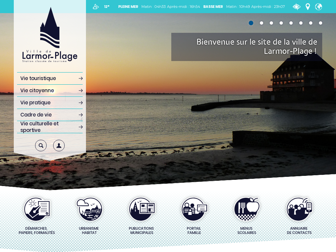The image size is (336, 252).
Task: Click the Menus scolaires label
Action: (x=247, y=231)
